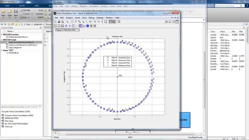The image size is (249, 140).
Task: Open Figure 1: Pole/Zero Plot tab dropdown
Action: pos(78,30)
